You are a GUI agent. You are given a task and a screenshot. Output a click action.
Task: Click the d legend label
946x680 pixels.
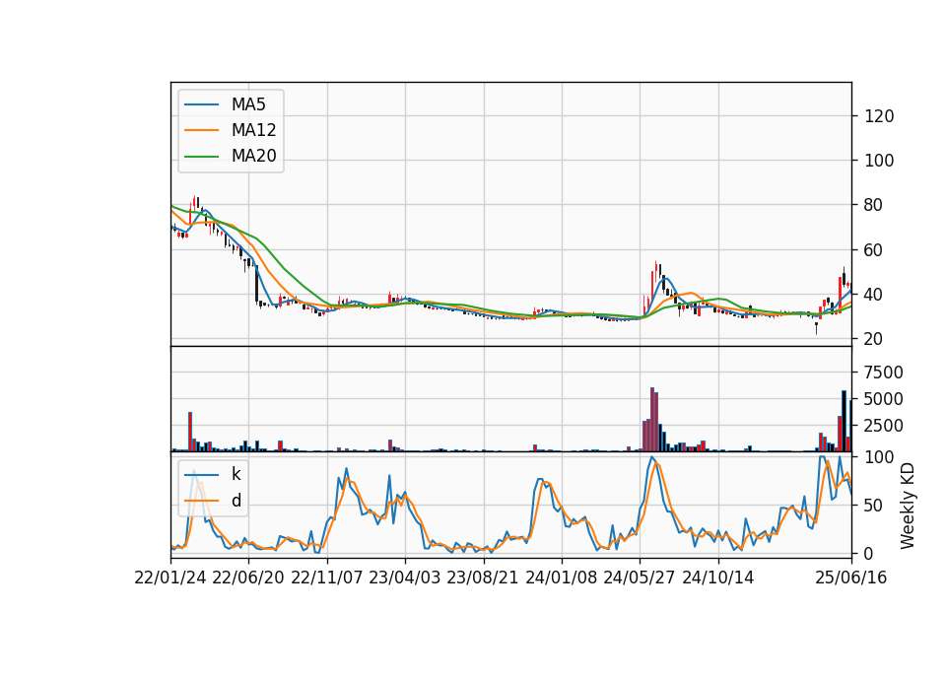[236, 501]
